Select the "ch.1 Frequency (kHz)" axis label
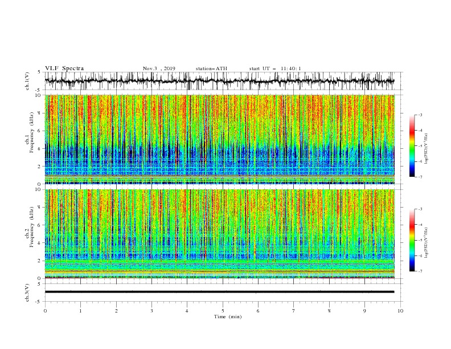This screenshot has width=451, height=349. [x=30, y=132]
